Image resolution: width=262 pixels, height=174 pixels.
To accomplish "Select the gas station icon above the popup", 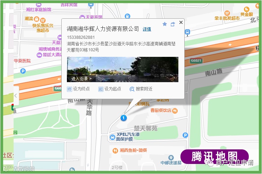I will tap(127, 16).
